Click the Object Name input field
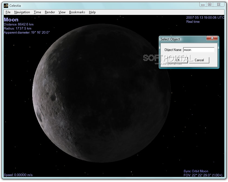 pos(199,50)
